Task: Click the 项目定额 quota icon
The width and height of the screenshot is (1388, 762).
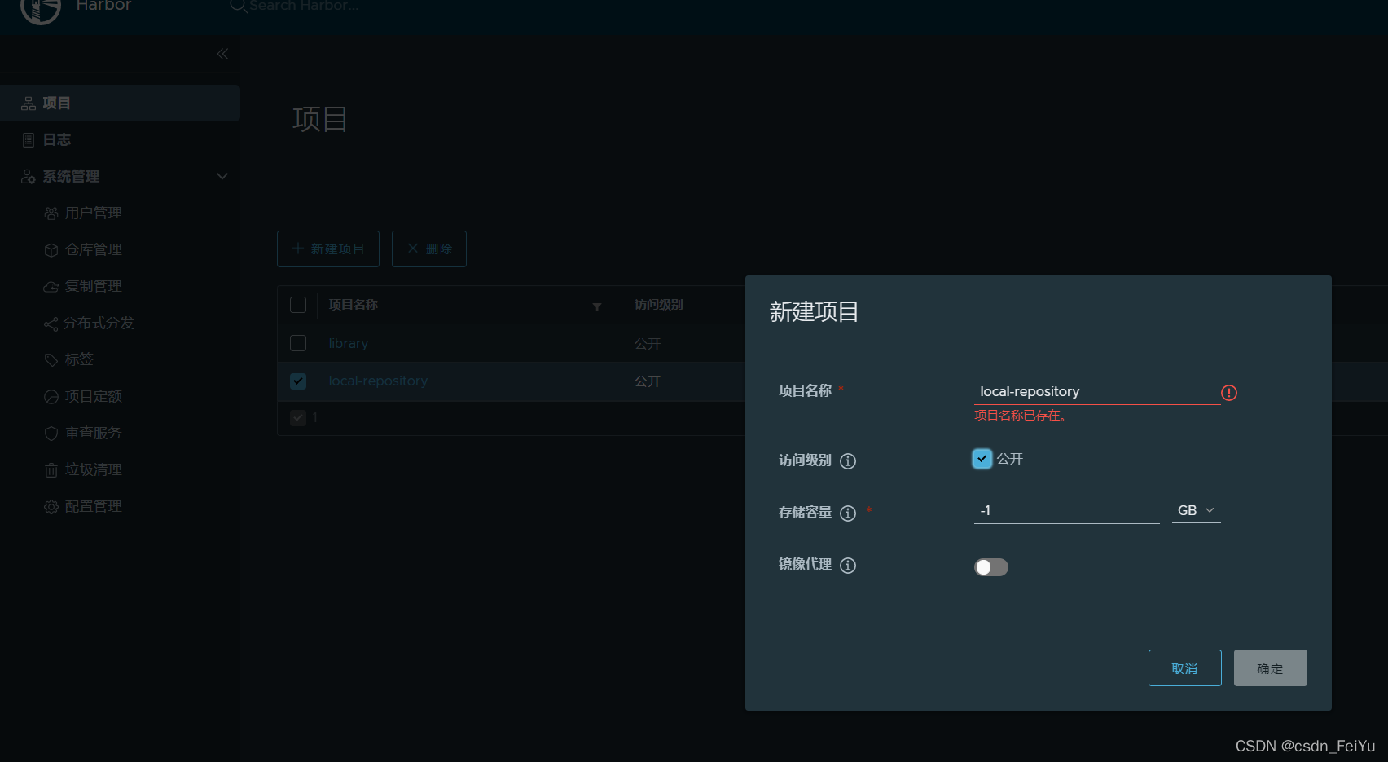Action: [x=51, y=397]
